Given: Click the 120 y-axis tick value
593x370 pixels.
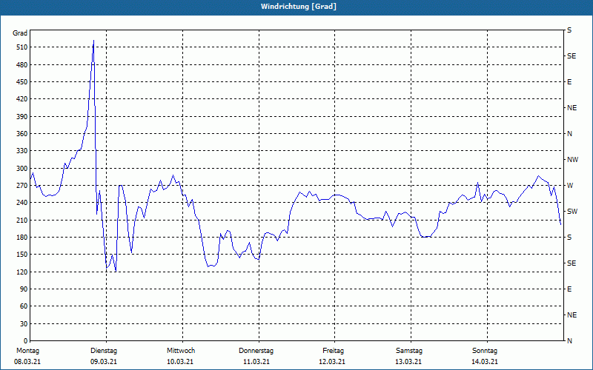Looking at the screenshot, I should pos(22,272).
